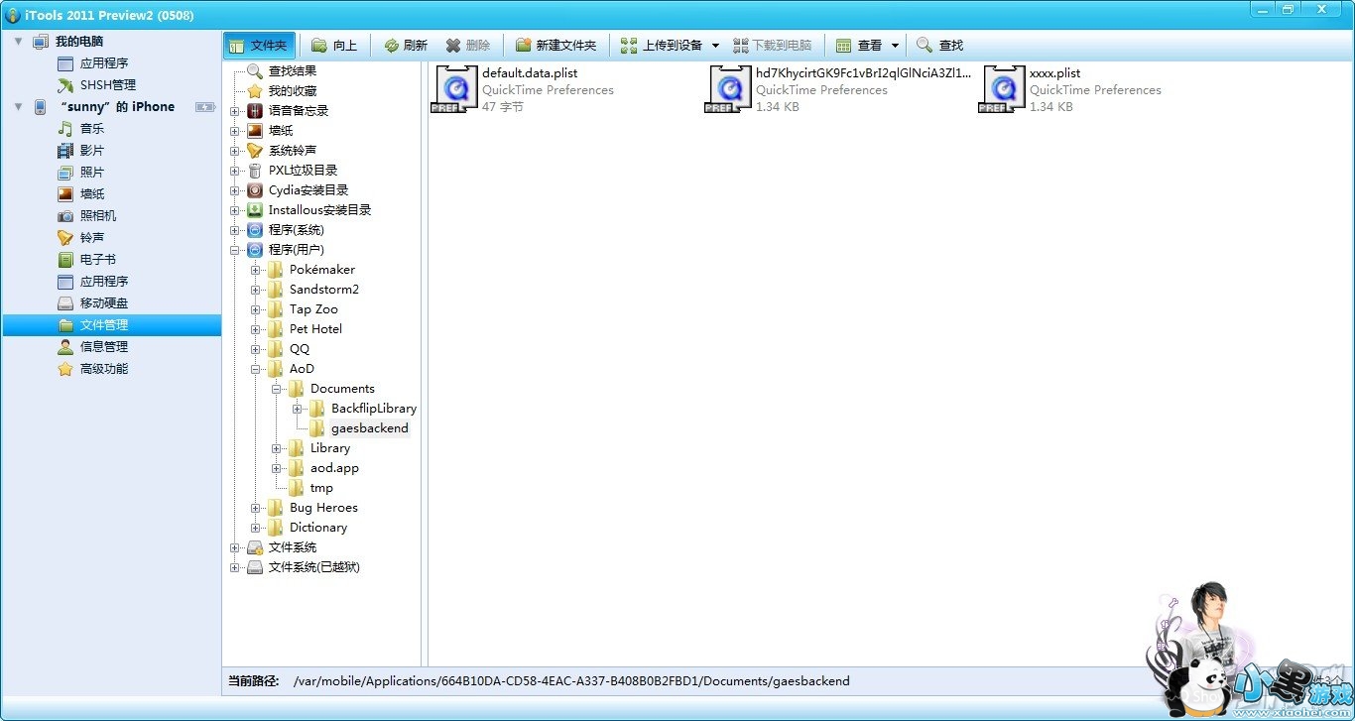Collapse the Documents folder node
1355x721 pixels.
point(277,389)
